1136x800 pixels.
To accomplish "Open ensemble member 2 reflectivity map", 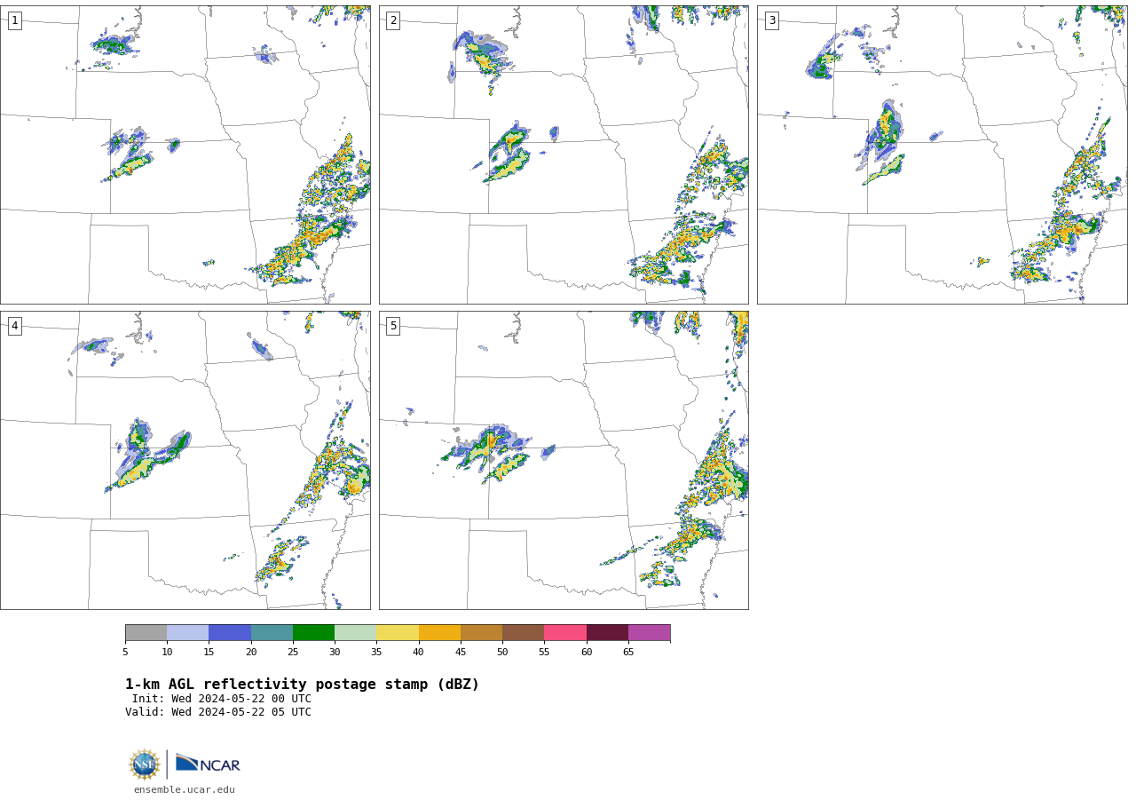I will [564, 154].
